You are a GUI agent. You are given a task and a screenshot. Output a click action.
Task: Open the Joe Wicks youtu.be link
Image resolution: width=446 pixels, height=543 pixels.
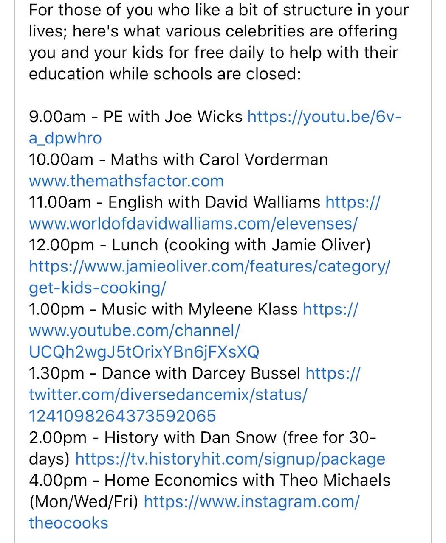click(x=324, y=117)
